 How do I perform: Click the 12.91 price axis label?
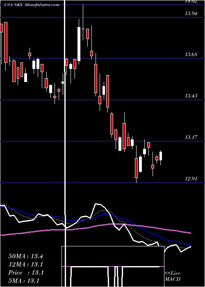click(191, 178)
